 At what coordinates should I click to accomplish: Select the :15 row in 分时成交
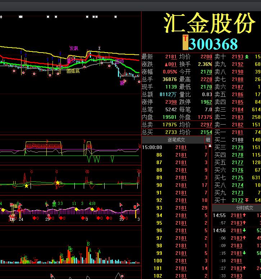click(237, 253)
